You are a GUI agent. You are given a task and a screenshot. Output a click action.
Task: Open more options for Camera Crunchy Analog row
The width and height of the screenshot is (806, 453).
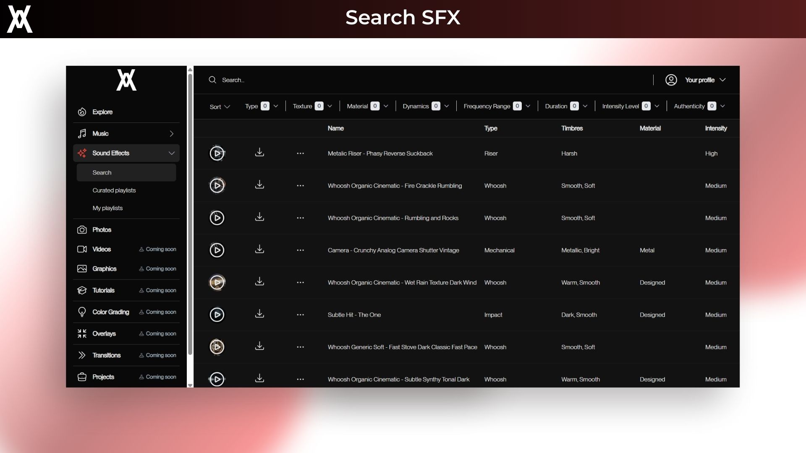300,250
